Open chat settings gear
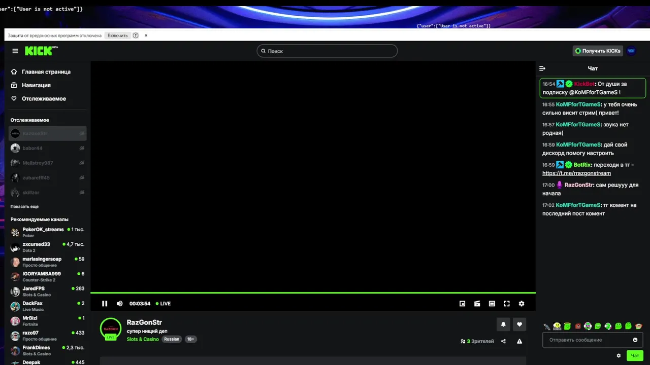650x365 pixels. tap(619, 356)
